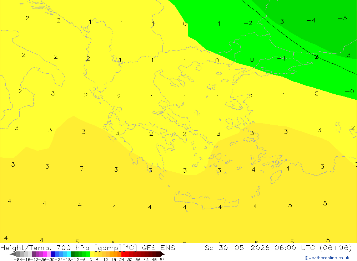Screen dimensions: 357x261
Task: Click the "[gdmp]" unit label in the title
Action: pos(108,248)
